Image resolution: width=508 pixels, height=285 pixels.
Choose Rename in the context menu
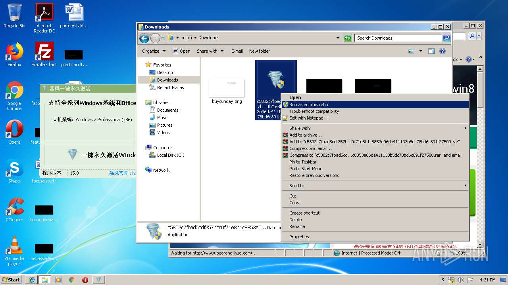click(x=375, y=226)
